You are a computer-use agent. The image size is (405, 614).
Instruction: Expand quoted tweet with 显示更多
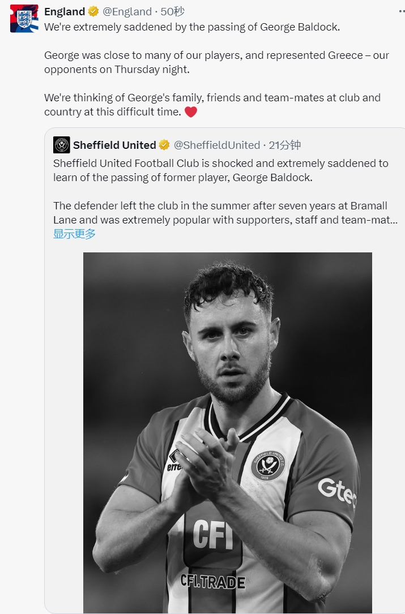coord(74,234)
